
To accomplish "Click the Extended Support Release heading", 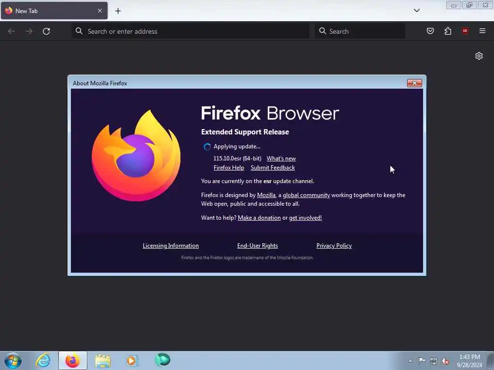I will tap(245, 132).
